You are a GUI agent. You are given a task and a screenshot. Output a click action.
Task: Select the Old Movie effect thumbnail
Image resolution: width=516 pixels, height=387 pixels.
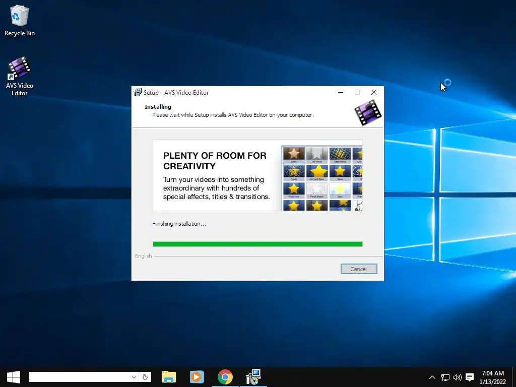pyautogui.click(x=317, y=155)
